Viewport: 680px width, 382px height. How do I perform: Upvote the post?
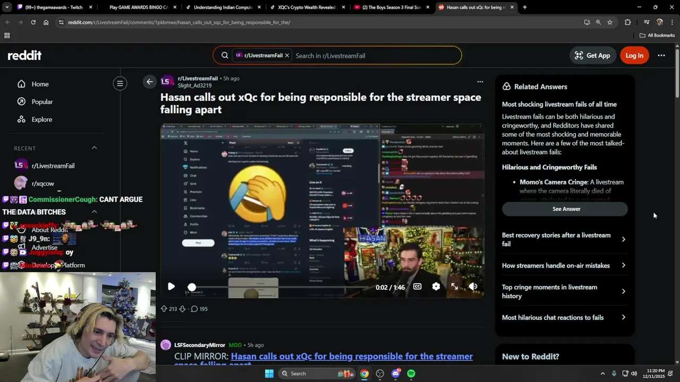(164, 309)
